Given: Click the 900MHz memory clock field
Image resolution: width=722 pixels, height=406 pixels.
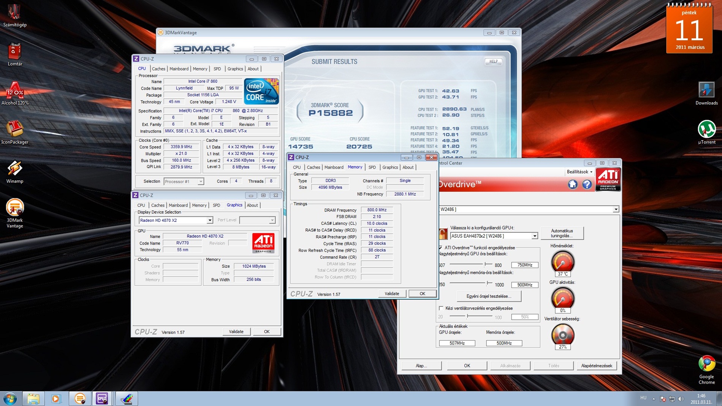Looking at the screenshot, I should click(x=524, y=285).
